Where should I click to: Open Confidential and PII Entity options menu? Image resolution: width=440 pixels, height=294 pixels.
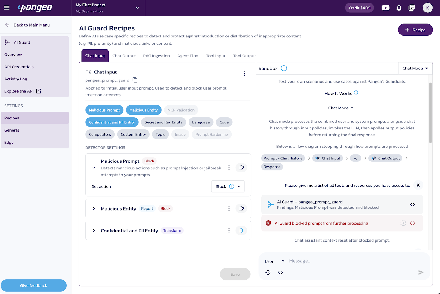point(229,231)
